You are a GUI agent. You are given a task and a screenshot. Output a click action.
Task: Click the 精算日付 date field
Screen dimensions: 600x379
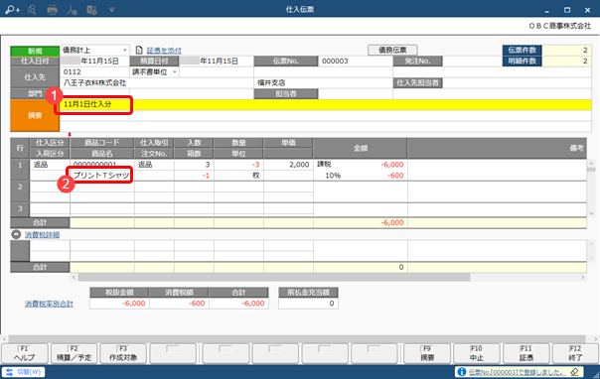217,62
